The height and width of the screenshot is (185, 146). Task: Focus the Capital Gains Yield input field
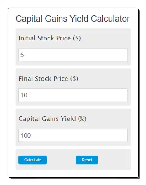coord(73,135)
